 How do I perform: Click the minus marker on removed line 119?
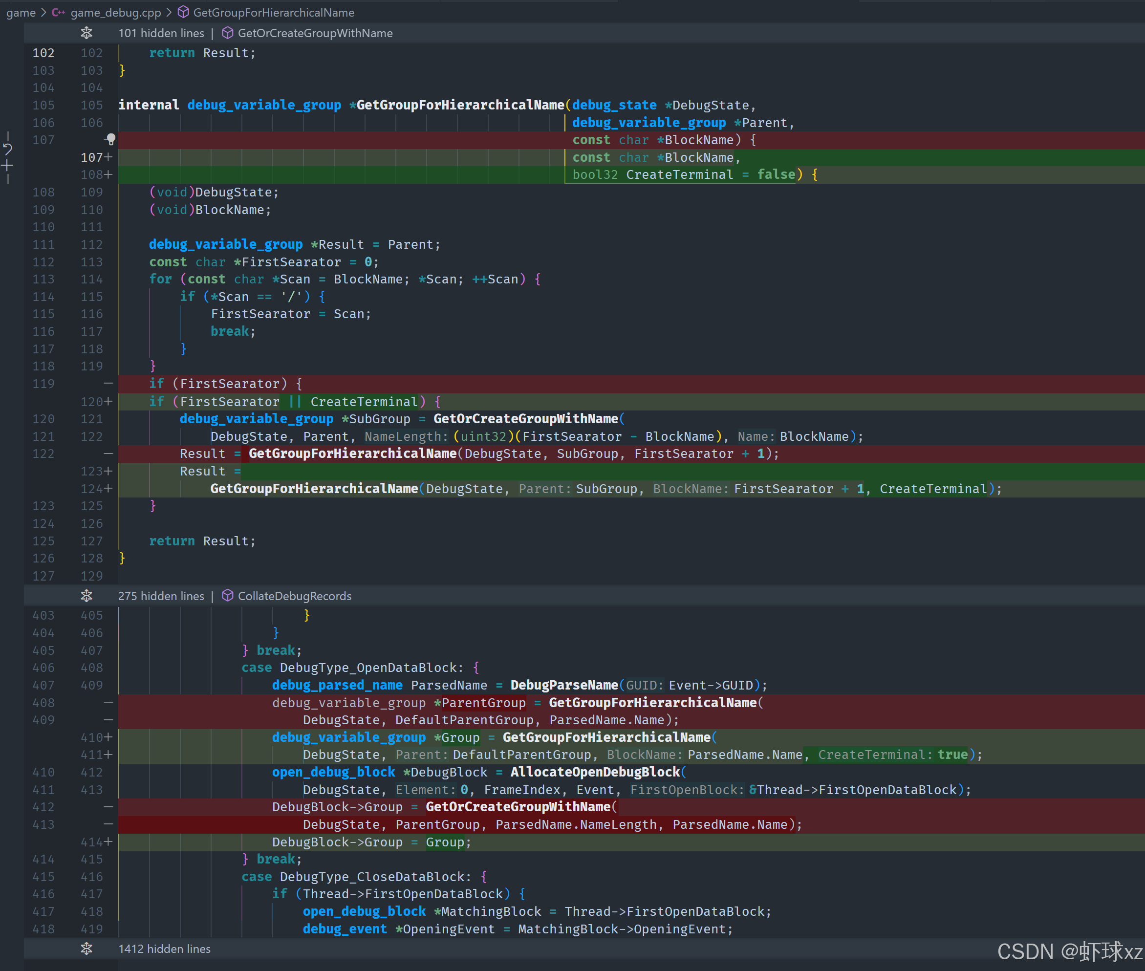pos(108,383)
